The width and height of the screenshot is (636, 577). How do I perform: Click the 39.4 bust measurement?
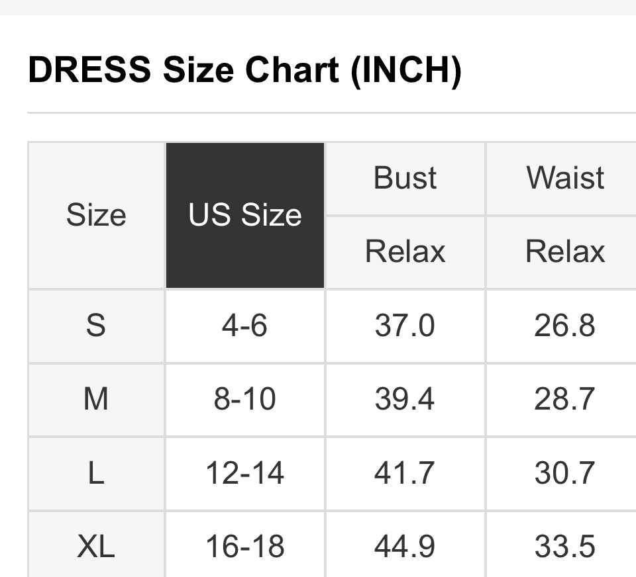(405, 400)
